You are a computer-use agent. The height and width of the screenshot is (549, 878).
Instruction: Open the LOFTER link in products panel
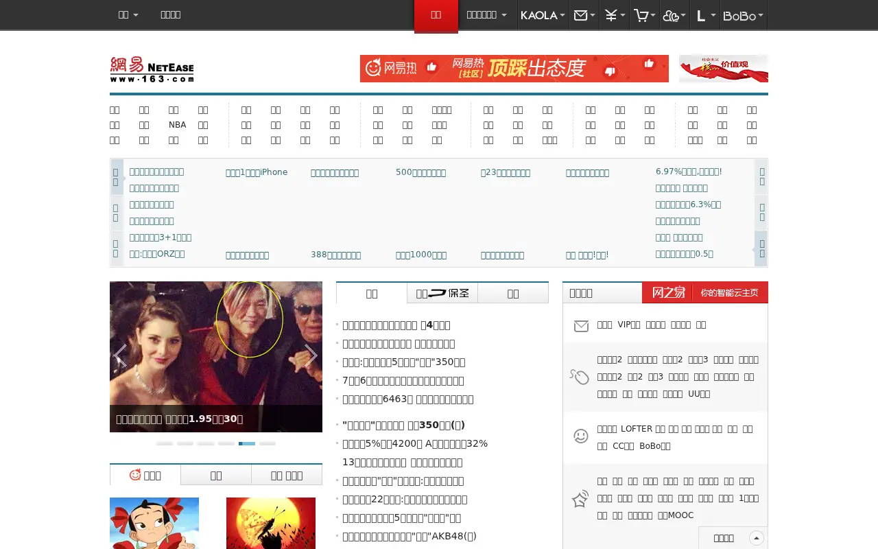tap(637, 429)
